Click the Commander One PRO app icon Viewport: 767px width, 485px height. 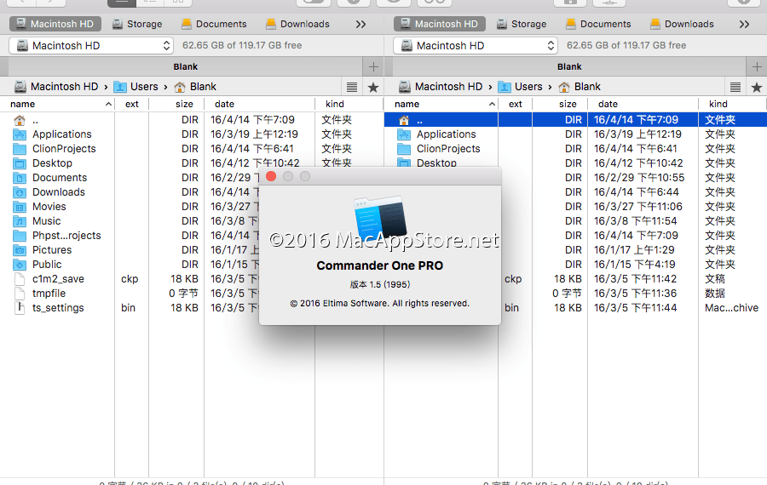click(x=379, y=217)
